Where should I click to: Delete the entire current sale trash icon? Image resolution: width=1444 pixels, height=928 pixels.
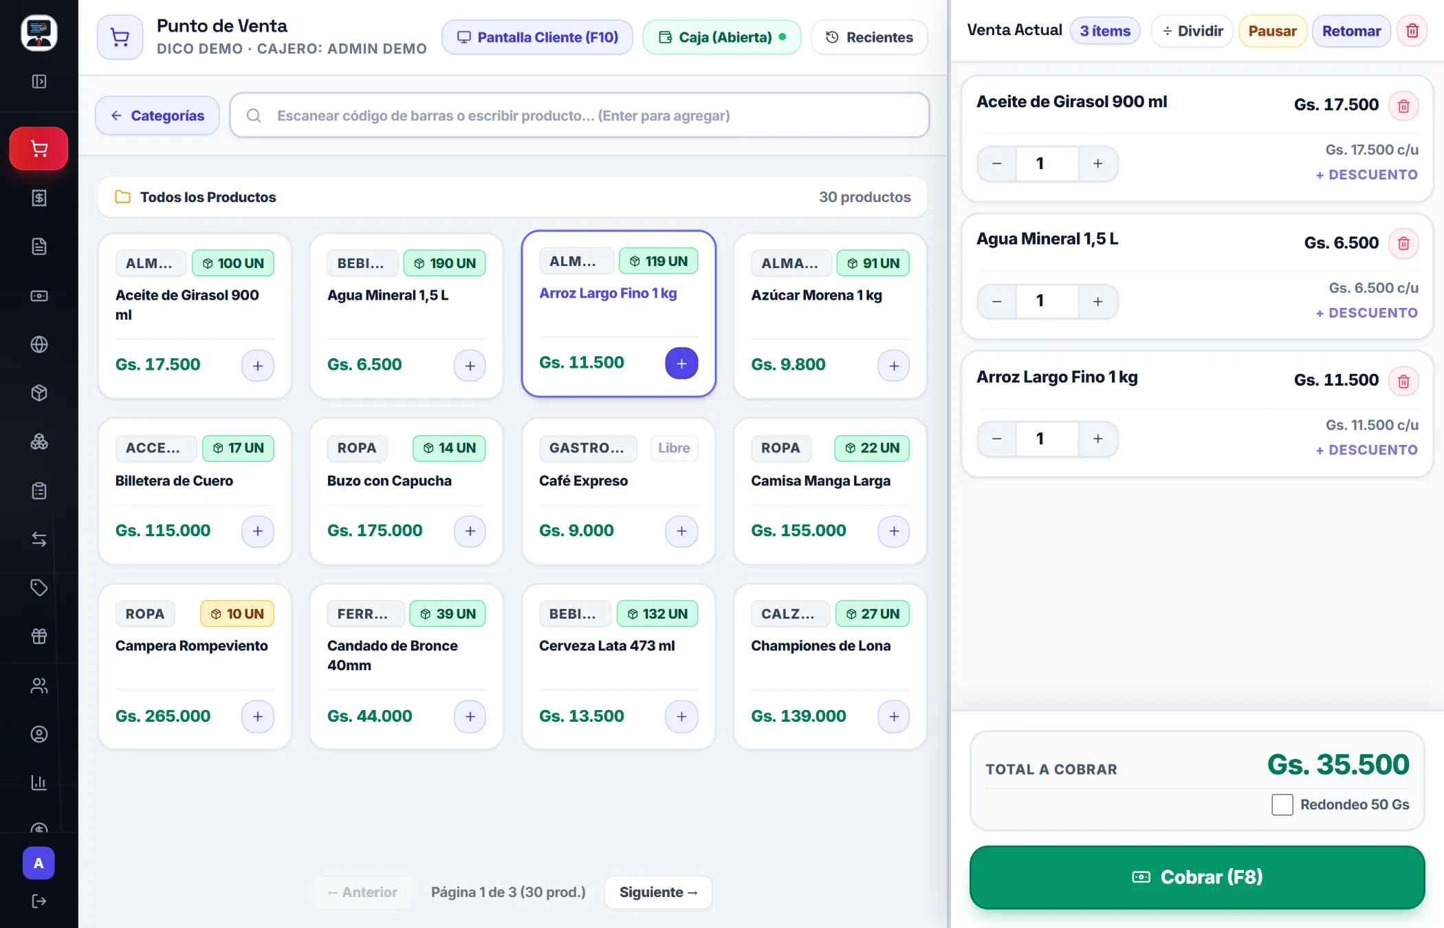pyautogui.click(x=1412, y=31)
